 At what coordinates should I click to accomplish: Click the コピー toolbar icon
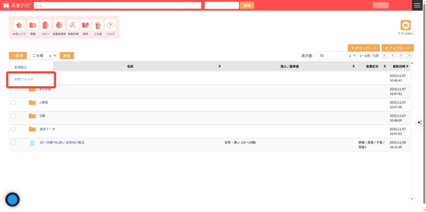click(x=45, y=25)
